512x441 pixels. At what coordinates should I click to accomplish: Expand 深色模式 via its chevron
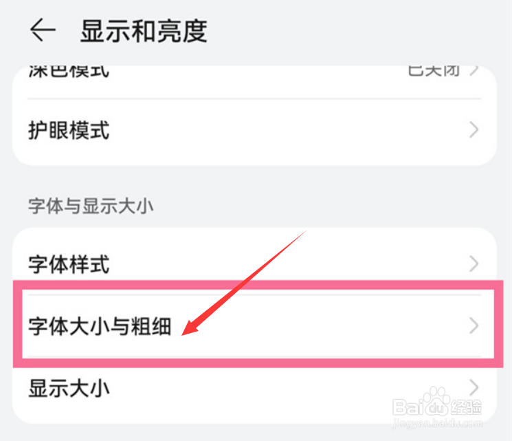pos(474,71)
